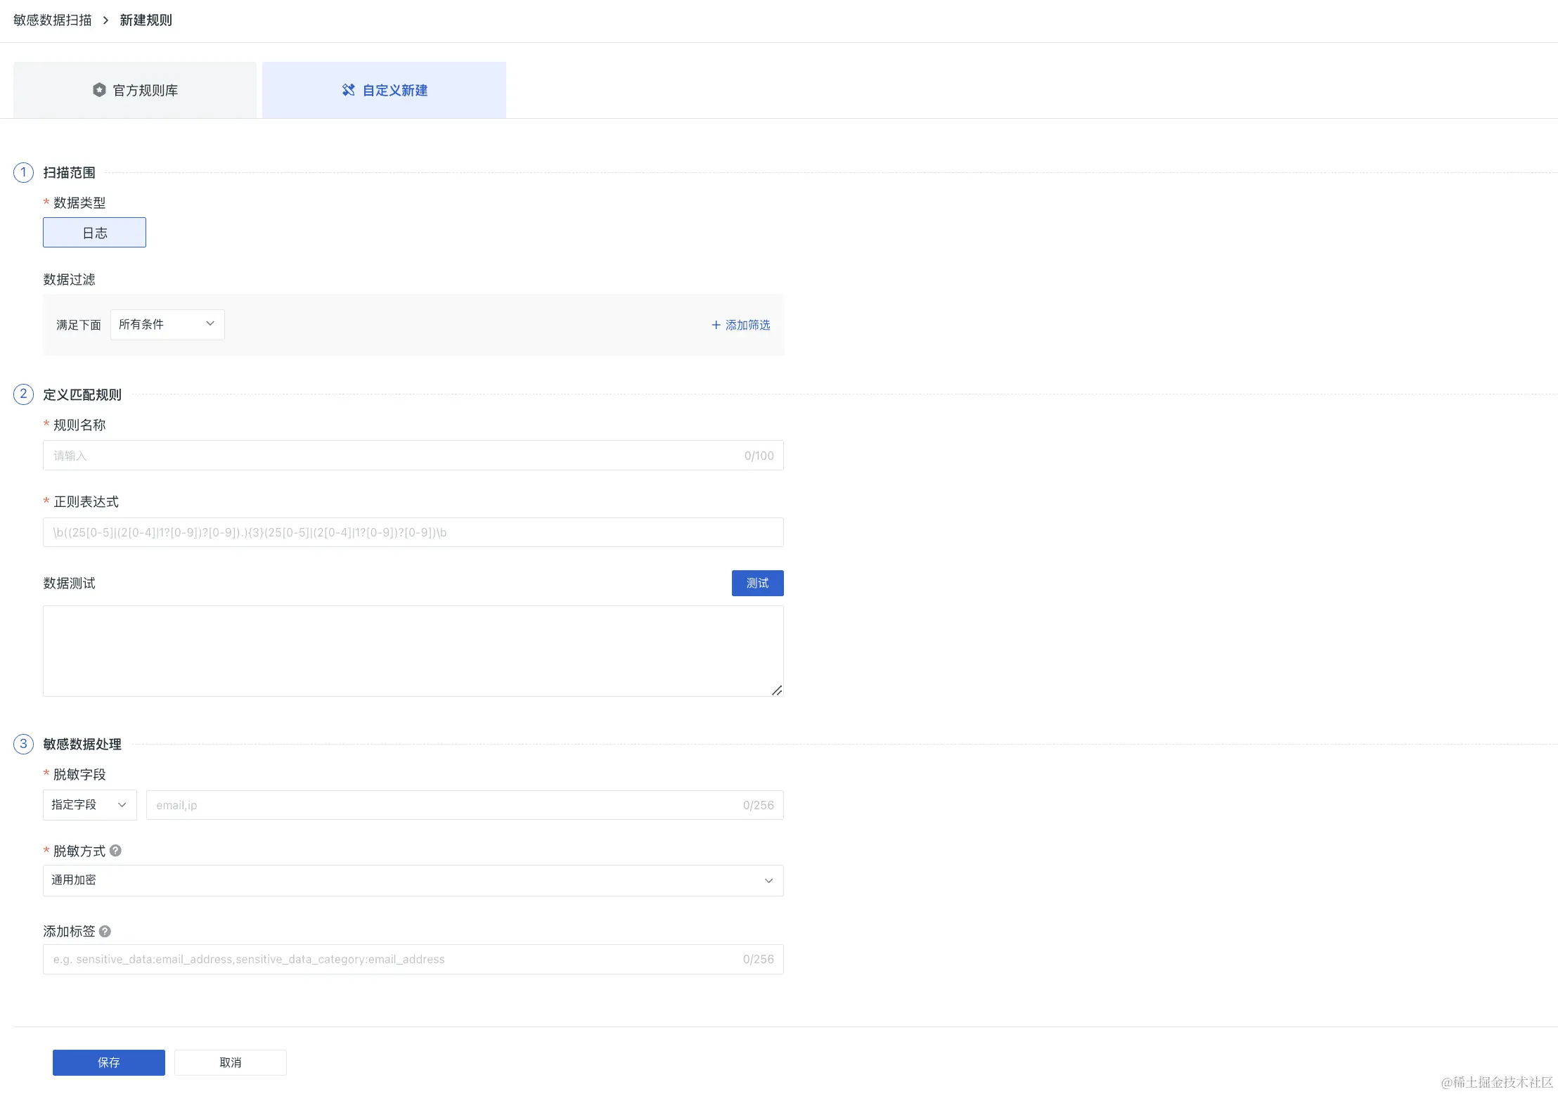Click the blue 测试 button

[757, 583]
